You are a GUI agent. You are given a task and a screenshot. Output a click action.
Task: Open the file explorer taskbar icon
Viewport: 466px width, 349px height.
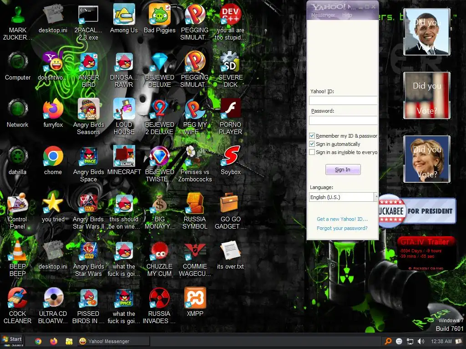coord(69,341)
